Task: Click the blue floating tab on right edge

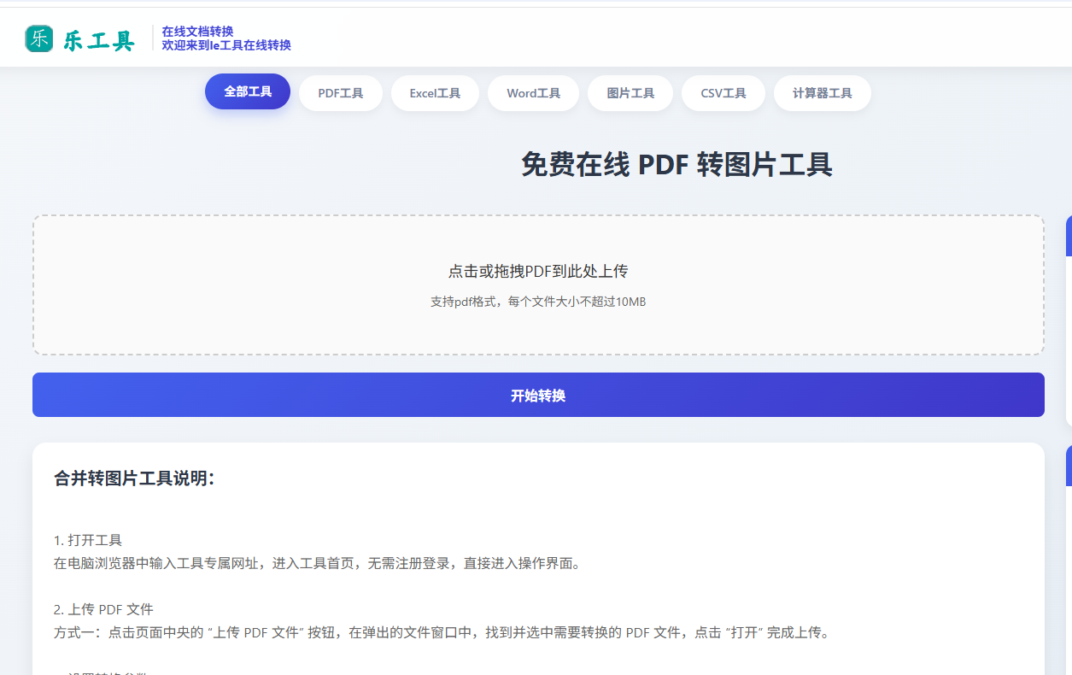Action: 1068,237
